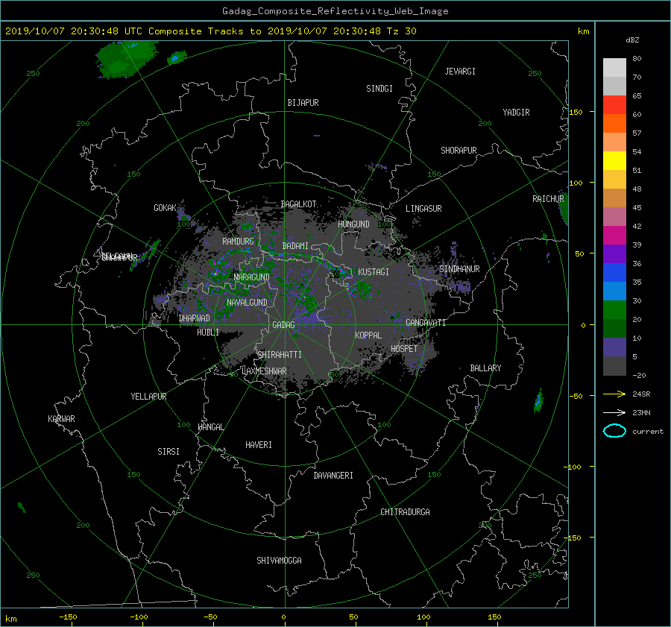Click the RAICHUR city label
Screen dimensions: 671x627
(x=548, y=199)
